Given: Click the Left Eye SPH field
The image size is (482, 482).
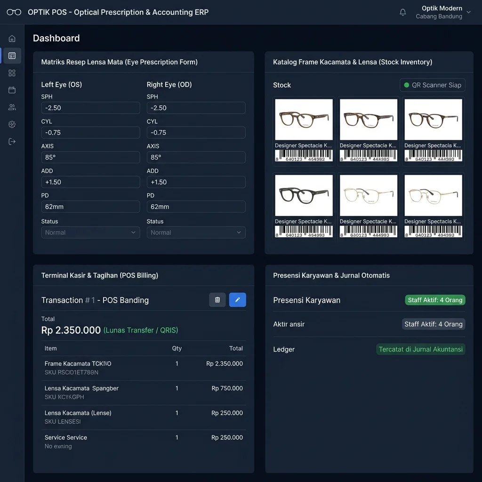Looking at the screenshot, I should 91,108.
